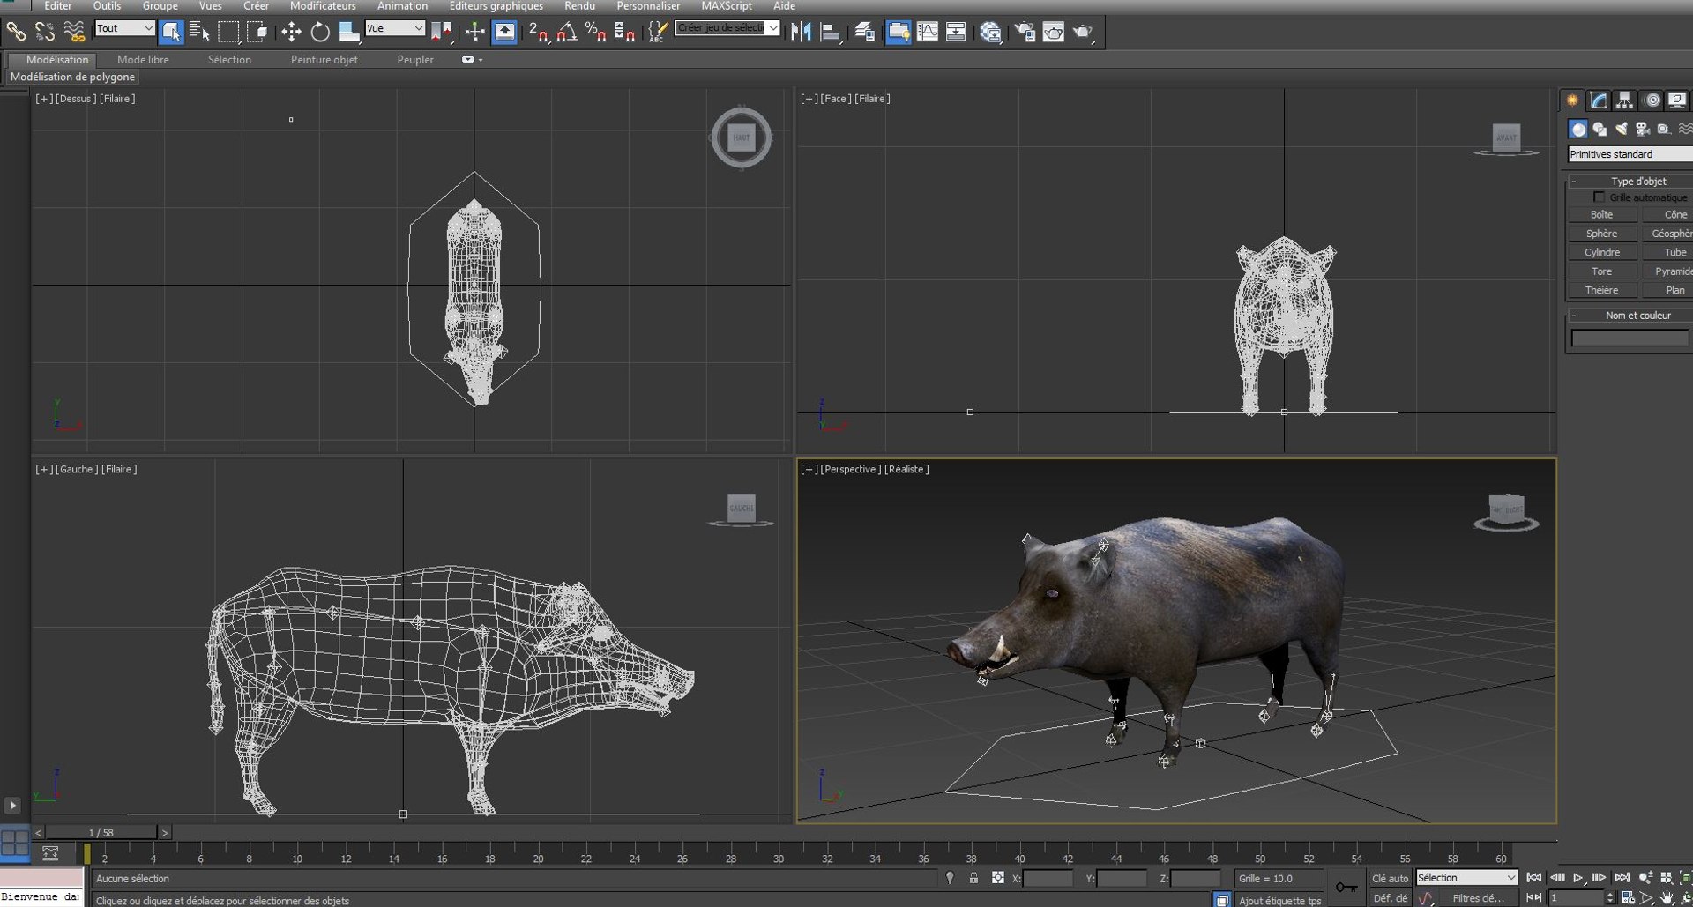Click the Bind to Space Warp icon
This screenshot has width=1693, height=907.
coord(74,32)
